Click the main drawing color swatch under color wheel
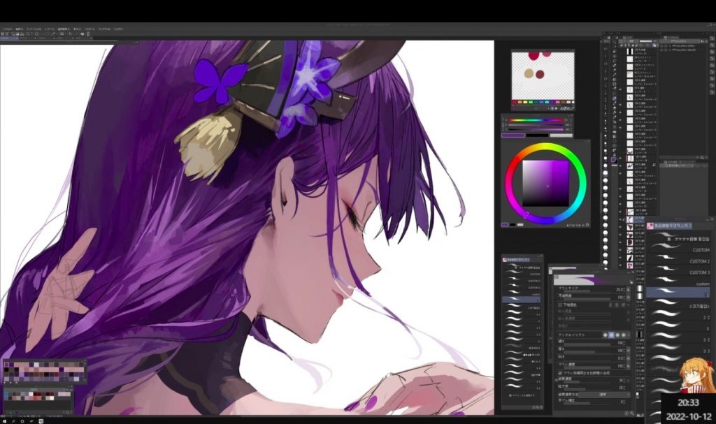Screen dimensions: 716x424 pyautogui.click(x=506, y=225)
